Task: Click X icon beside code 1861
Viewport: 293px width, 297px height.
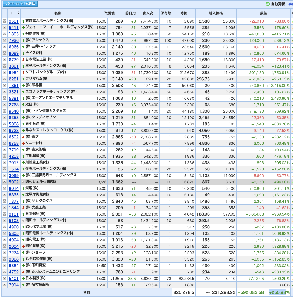Action: pyautogui.click(x=5, y=86)
